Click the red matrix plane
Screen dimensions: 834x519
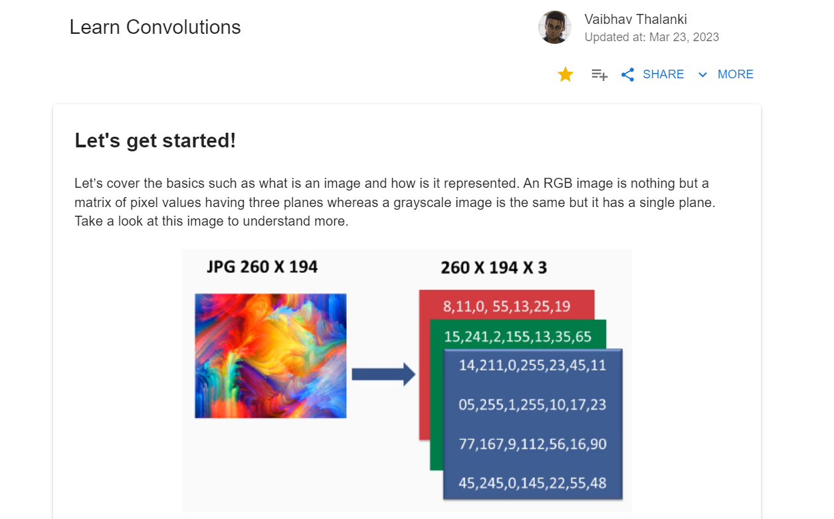tap(506, 305)
